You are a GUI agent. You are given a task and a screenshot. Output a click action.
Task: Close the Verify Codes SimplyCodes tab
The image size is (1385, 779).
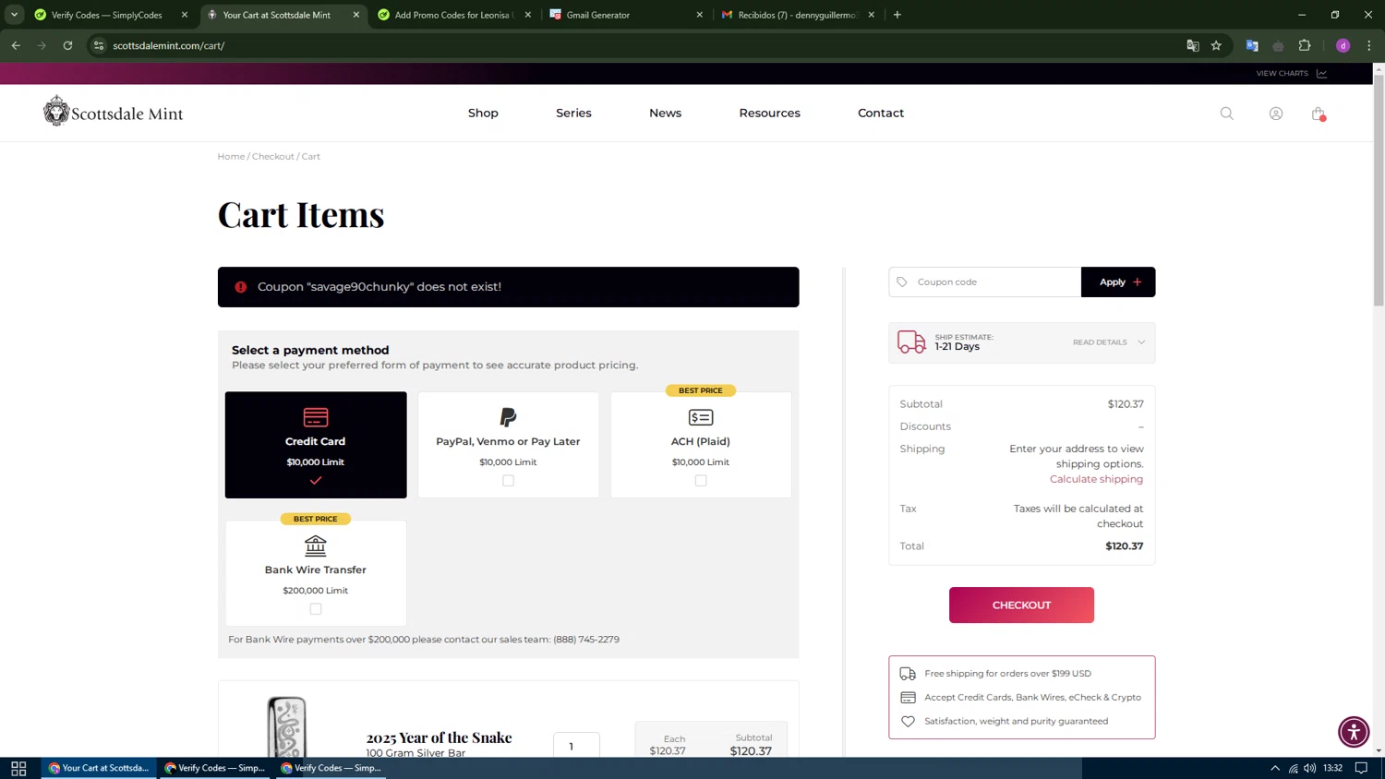pos(184,15)
